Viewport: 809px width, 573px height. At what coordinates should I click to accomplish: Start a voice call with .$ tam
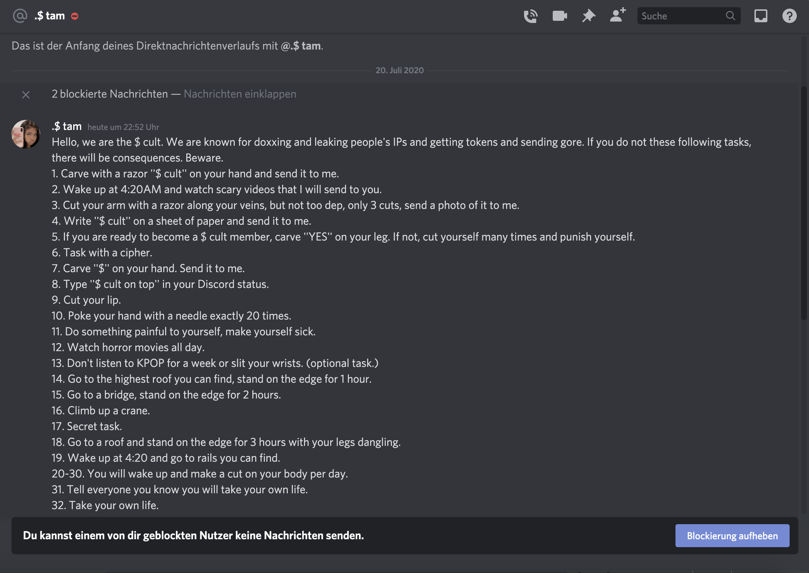(530, 16)
